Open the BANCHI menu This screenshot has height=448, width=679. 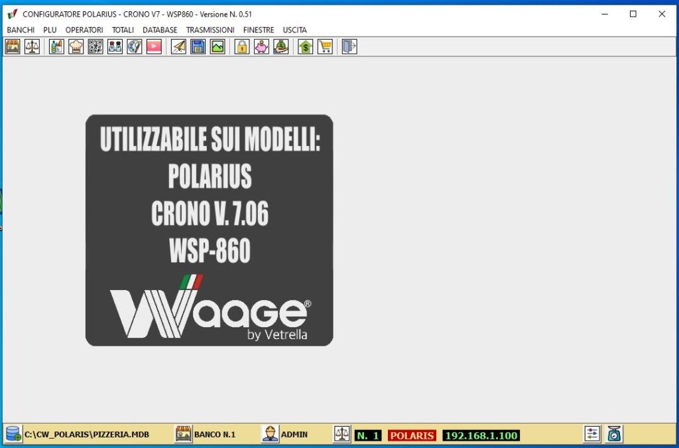(x=21, y=30)
